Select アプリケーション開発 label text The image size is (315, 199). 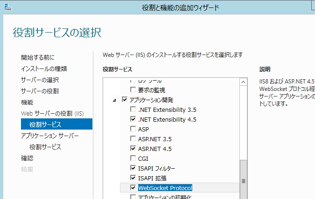(x=152, y=100)
